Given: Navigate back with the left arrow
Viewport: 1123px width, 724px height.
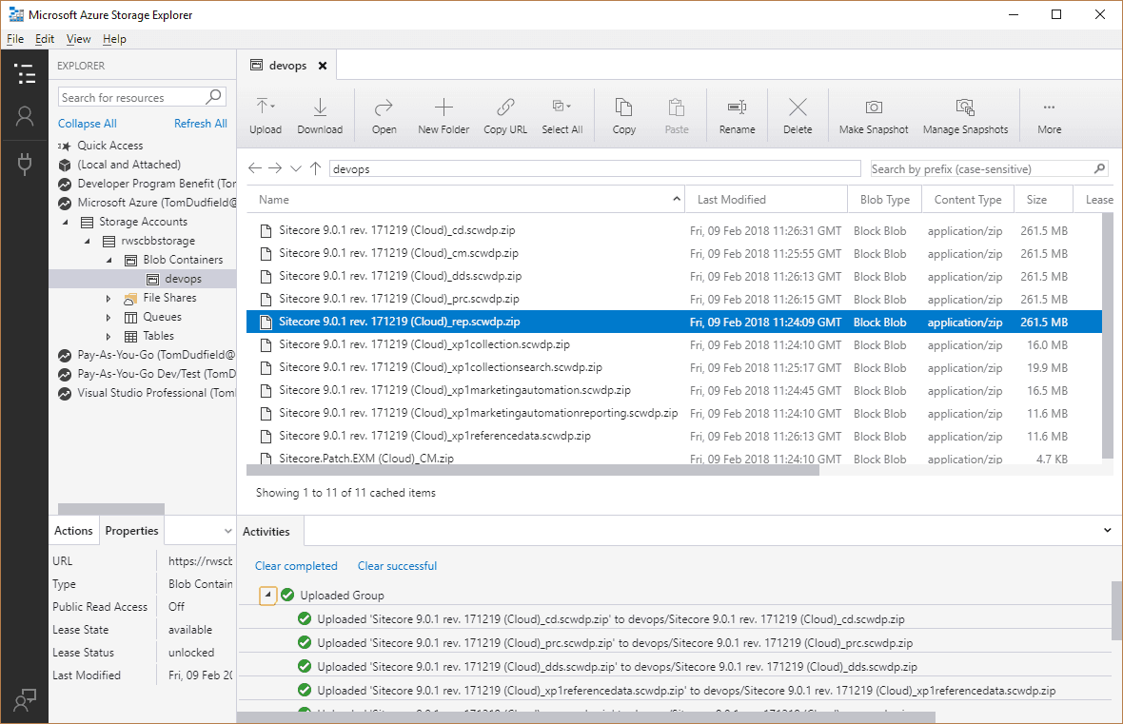Looking at the screenshot, I should [x=255, y=168].
